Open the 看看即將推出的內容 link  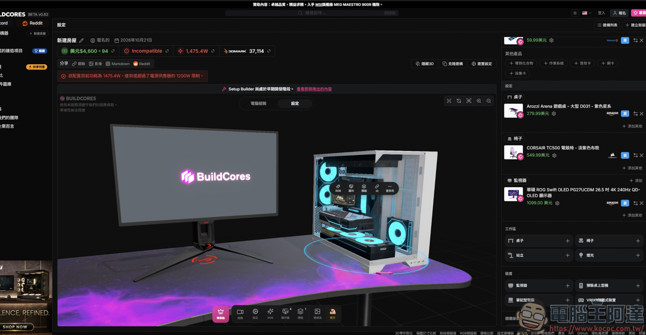(x=314, y=89)
